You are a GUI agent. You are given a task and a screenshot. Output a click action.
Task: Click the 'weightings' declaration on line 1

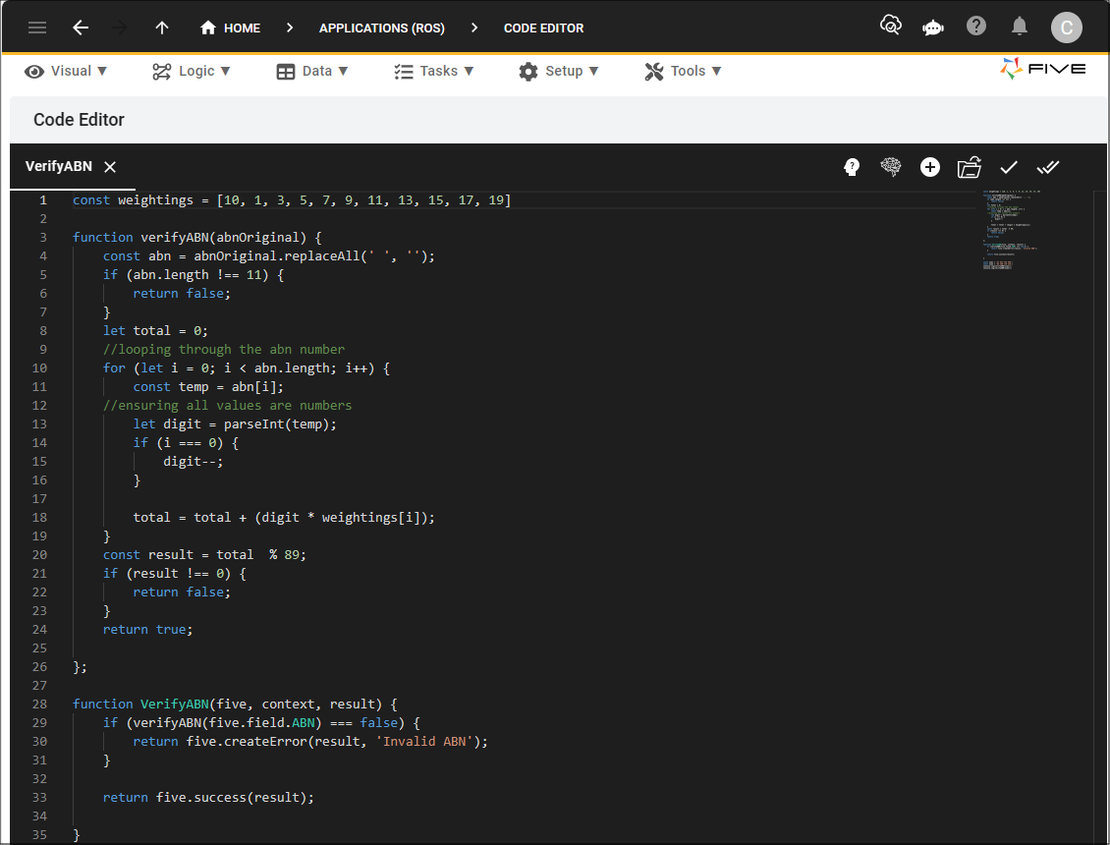pos(155,199)
